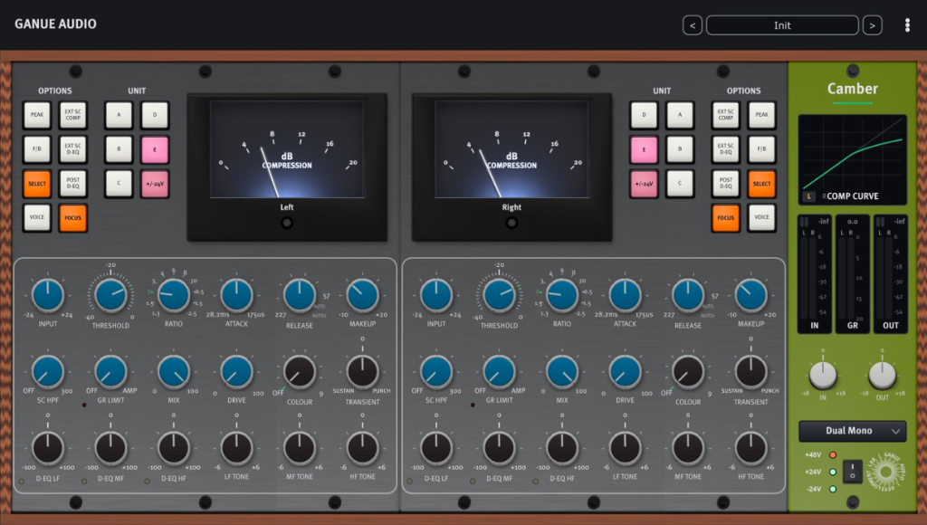Go to the next preset with the right arrow
The image size is (927, 525).
click(873, 25)
